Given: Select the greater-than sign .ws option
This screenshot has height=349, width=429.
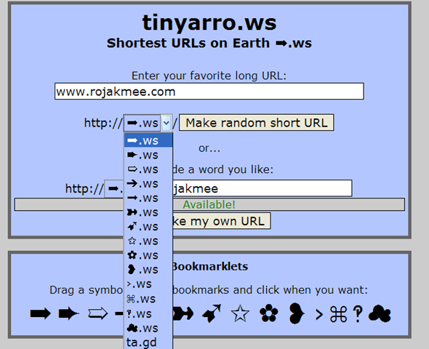Looking at the screenshot, I should click(148, 284).
